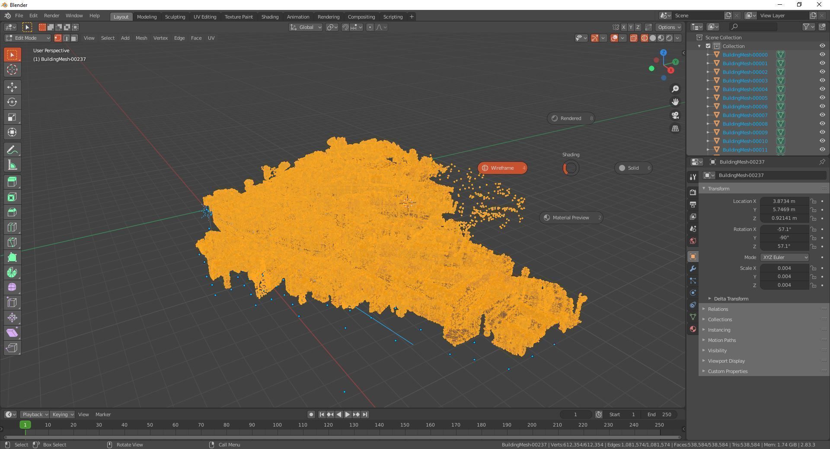Screen dimensions: 830x449
Task: Open the World properties tab
Action: pyautogui.click(x=693, y=241)
